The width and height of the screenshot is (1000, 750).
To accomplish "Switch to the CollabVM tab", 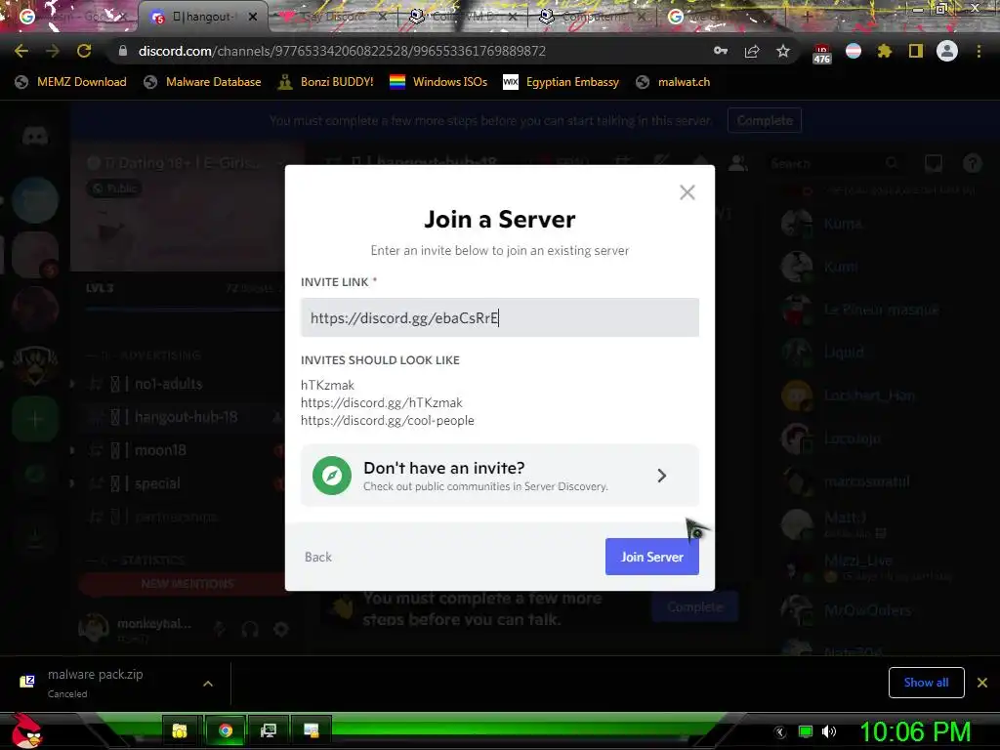I will pyautogui.click(x=462, y=17).
